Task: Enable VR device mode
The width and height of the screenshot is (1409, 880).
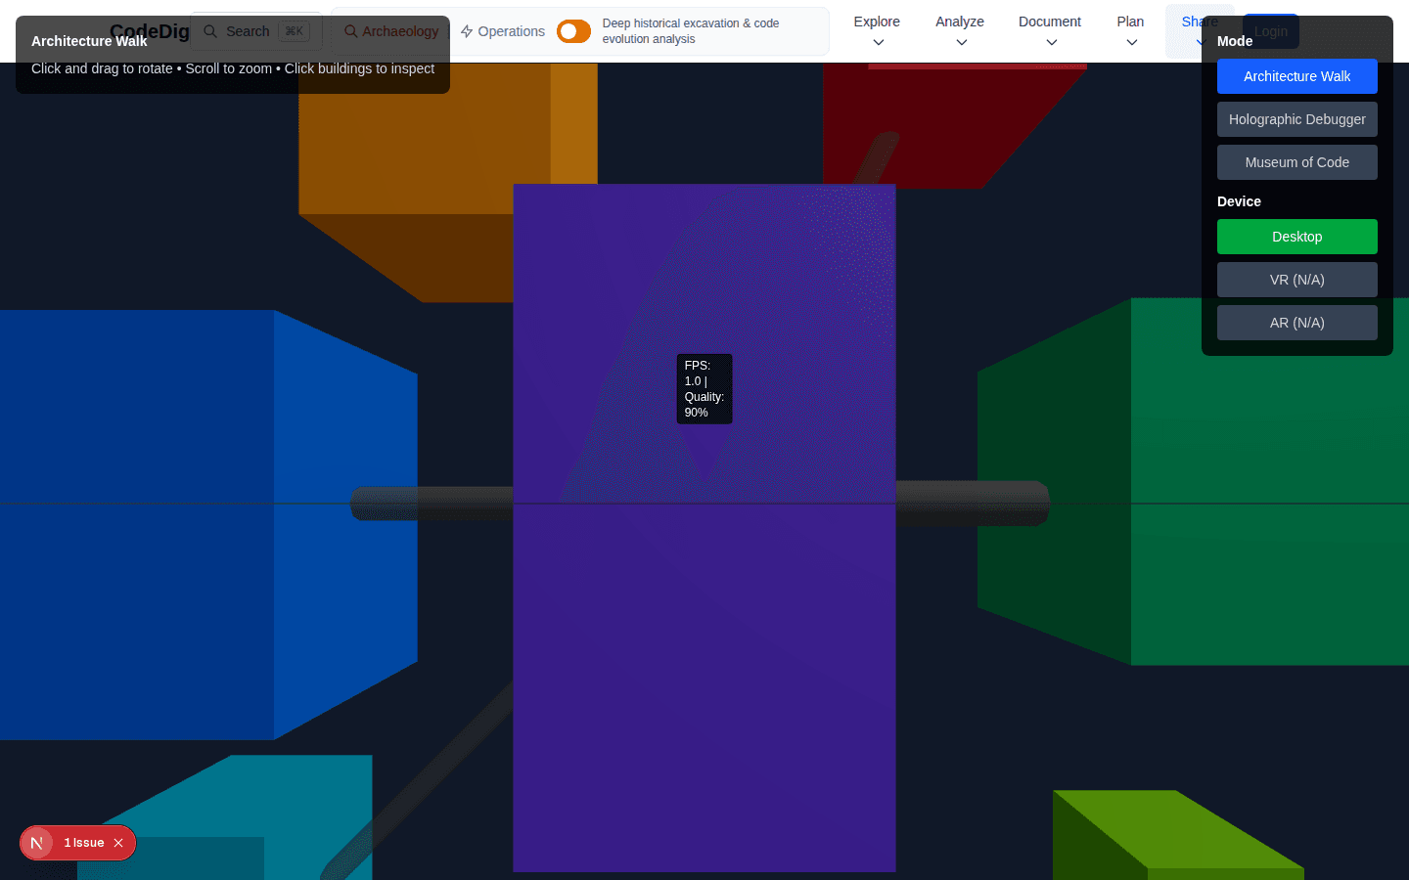Action: [x=1296, y=280]
